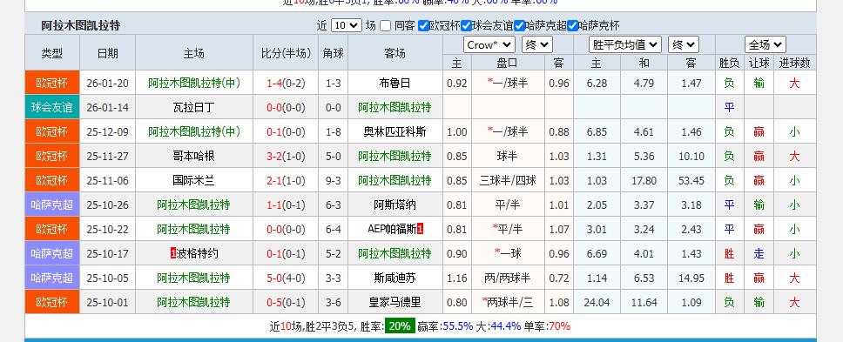Screen dimensions: 843x342
Task: Click handicap 两/两球半 in 斯咸迪苏 row
Action: (x=508, y=278)
